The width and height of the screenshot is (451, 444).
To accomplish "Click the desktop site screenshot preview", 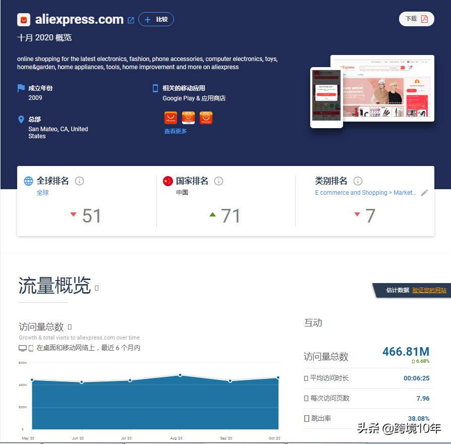I will pos(388,88).
